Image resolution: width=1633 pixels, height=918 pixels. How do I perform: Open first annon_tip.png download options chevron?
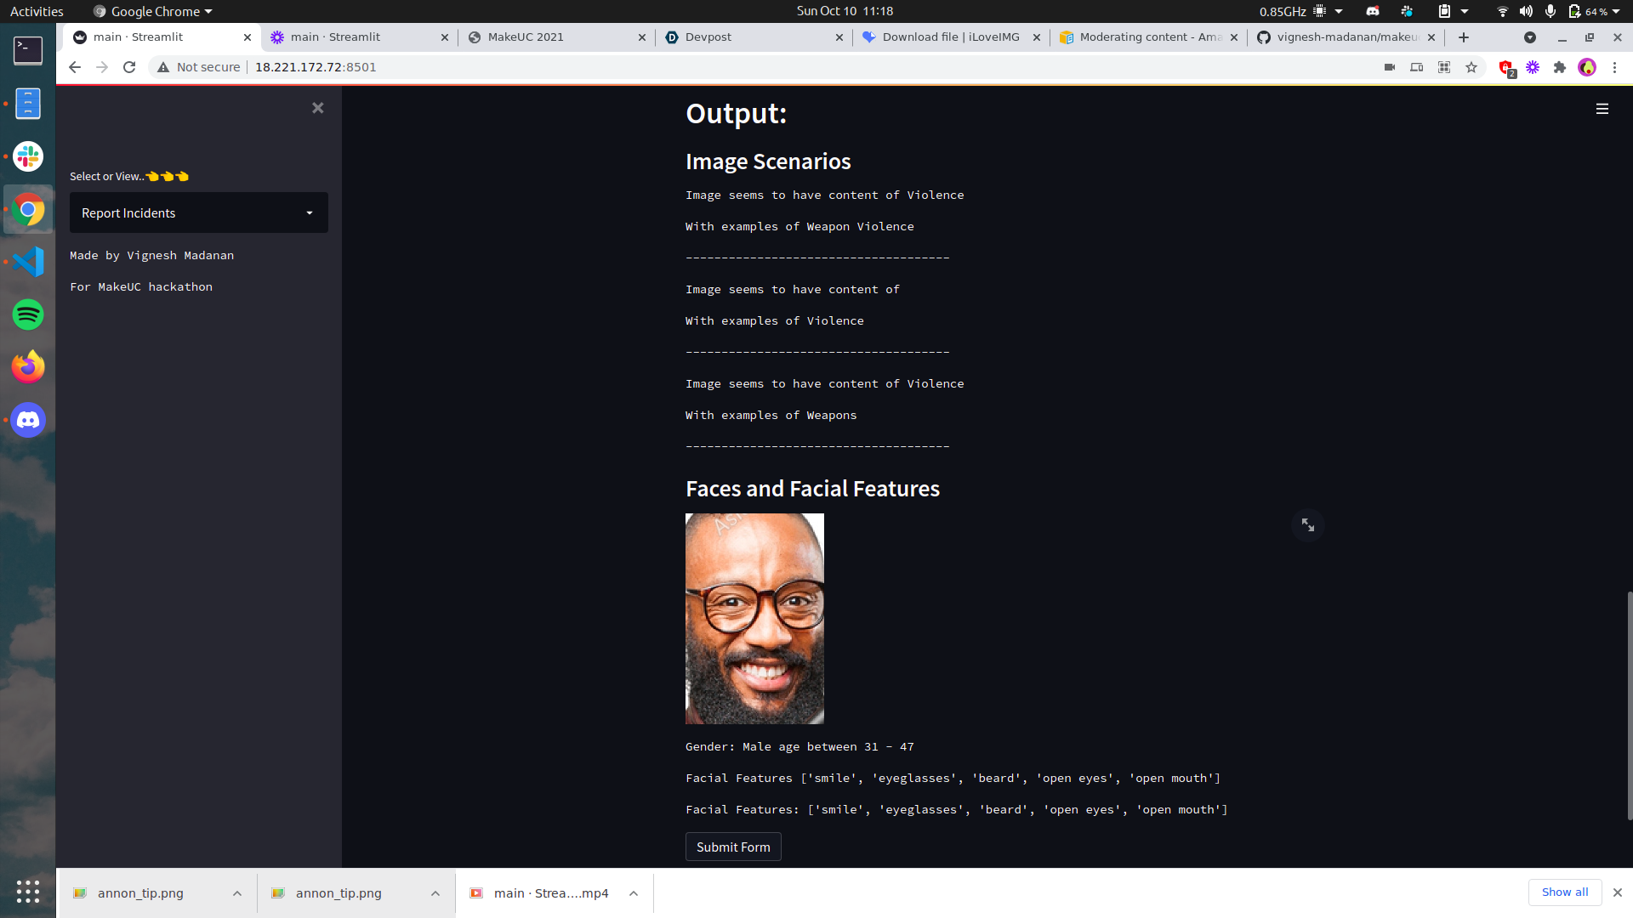pos(237,893)
